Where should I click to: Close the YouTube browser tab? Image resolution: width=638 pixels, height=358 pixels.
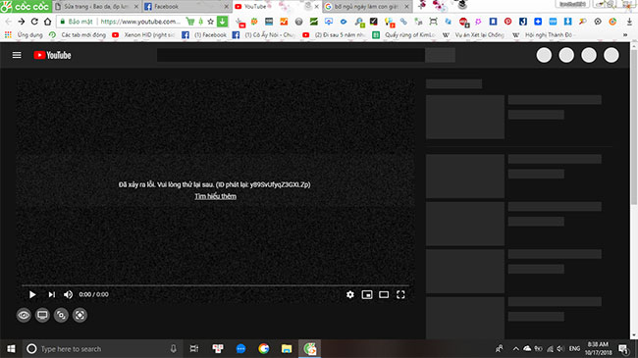317,7
